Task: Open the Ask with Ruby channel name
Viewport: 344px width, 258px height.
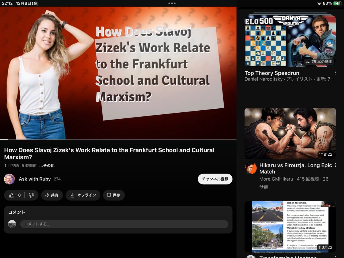Action: click(x=35, y=179)
